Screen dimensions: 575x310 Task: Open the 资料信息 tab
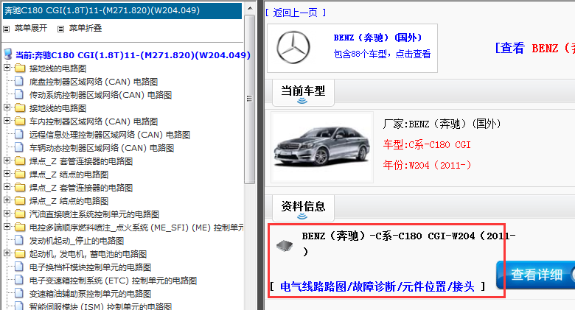pyautogui.click(x=303, y=208)
